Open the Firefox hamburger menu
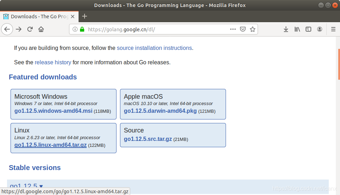The image size is (340, 195). coord(333,29)
